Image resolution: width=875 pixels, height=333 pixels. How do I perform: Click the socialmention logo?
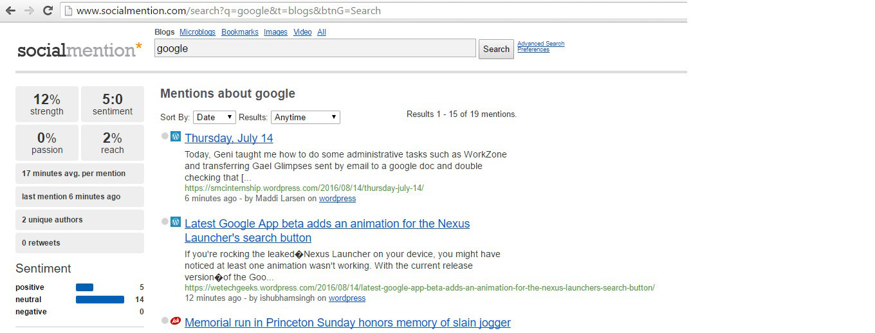click(x=80, y=50)
